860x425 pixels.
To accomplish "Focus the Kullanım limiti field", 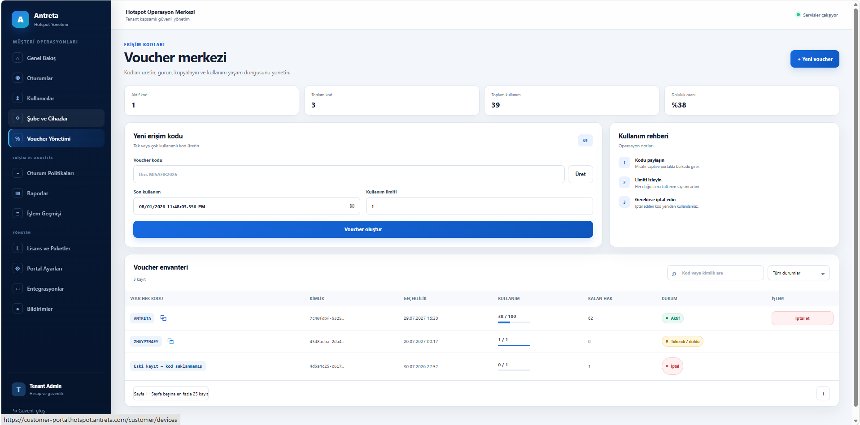I will tap(479, 206).
